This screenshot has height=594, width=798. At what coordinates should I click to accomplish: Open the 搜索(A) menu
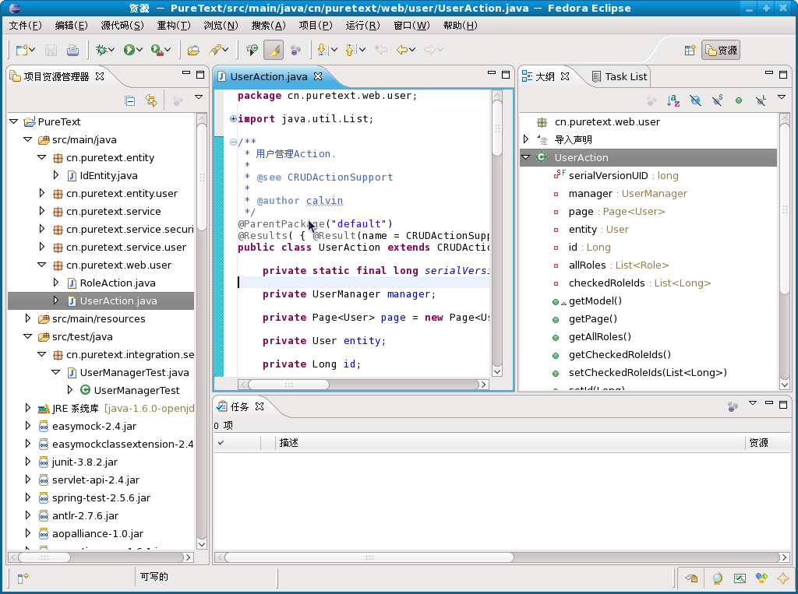tap(268, 26)
